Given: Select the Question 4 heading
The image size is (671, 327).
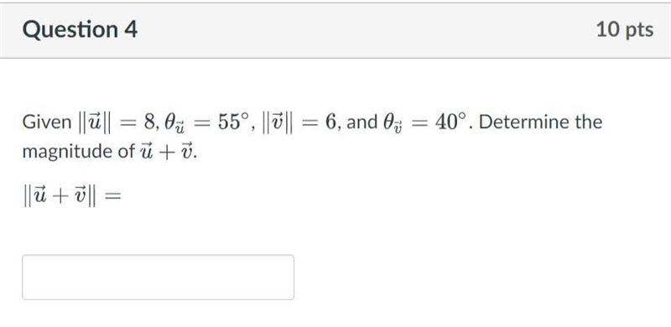Looking at the screenshot, I should pyautogui.click(x=80, y=30).
